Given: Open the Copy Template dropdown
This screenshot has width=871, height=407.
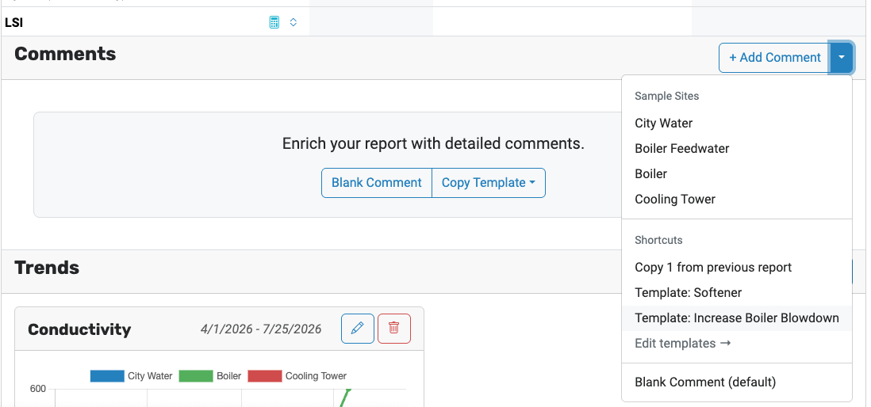Looking at the screenshot, I should tap(489, 182).
